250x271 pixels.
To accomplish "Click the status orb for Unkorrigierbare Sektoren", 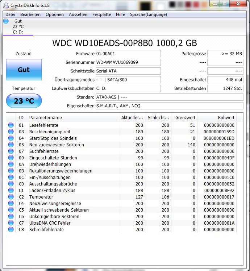I will [x=11, y=216].
